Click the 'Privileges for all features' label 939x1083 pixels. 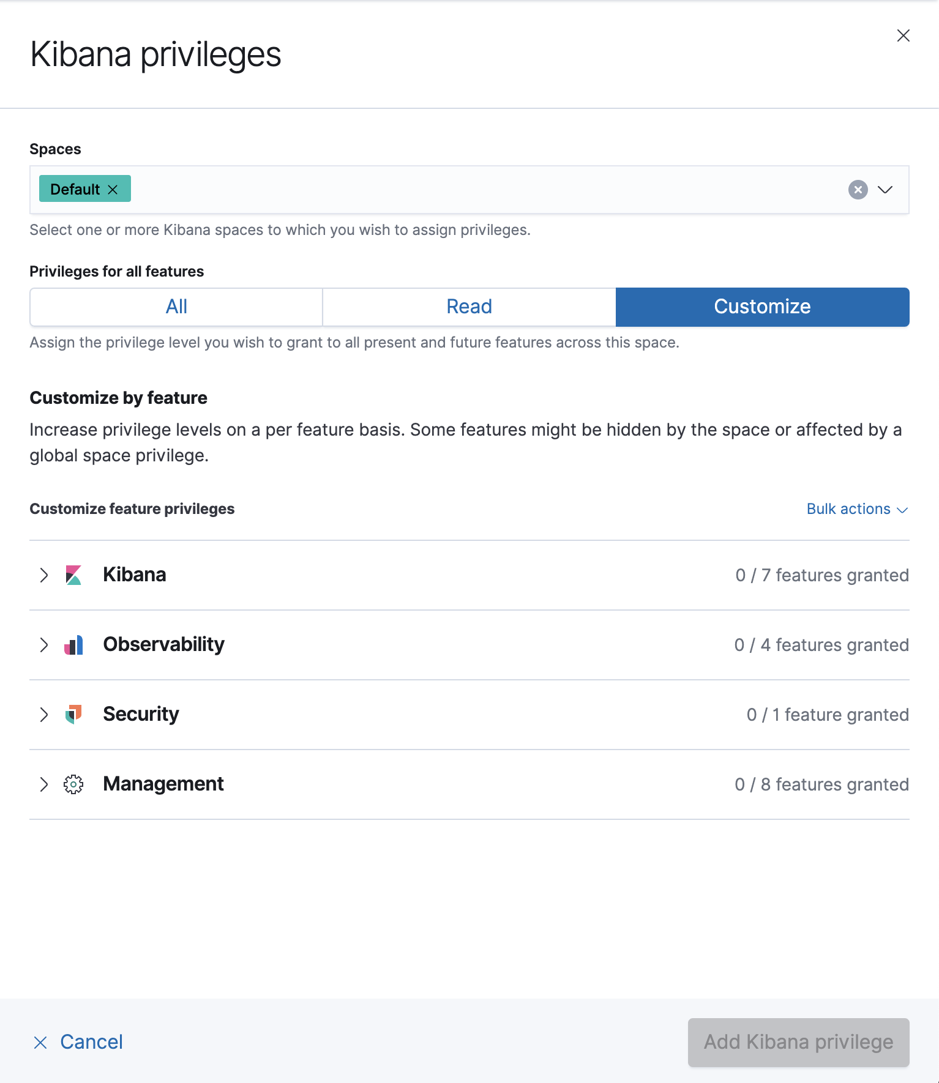pyautogui.click(x=117, y=271)
